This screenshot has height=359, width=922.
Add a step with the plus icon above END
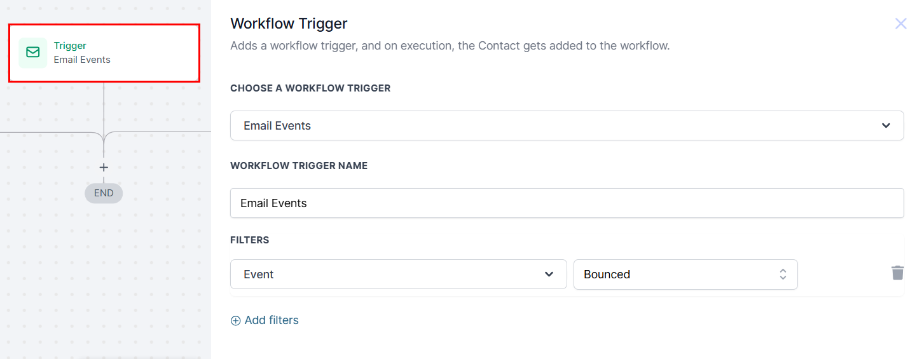pyautogui.click(x=104, y=168)
